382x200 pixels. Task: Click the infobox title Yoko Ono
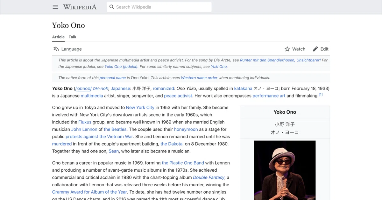pyautogui.click(x=285, y=112)
